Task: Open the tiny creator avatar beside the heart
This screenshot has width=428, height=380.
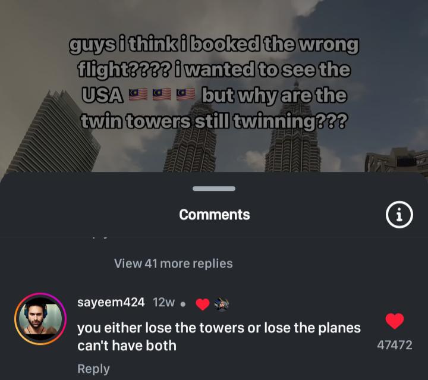Action: (x=222, y=304)
